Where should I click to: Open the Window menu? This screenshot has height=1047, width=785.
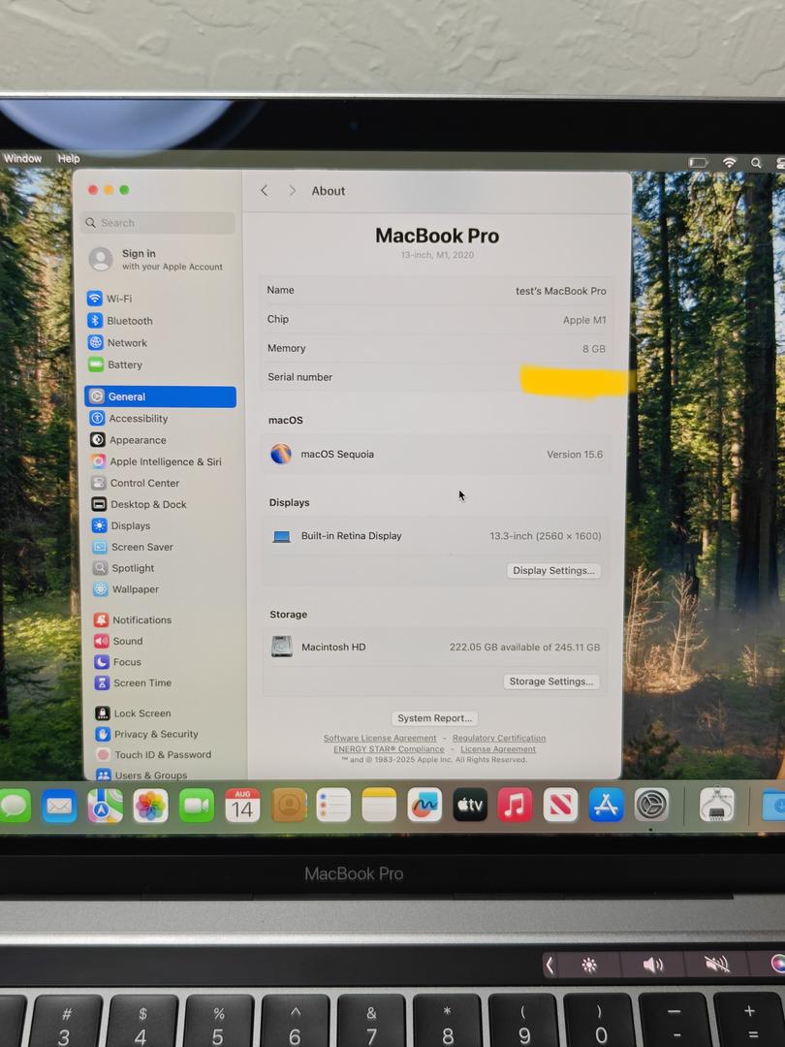click(x=22, y=158)
